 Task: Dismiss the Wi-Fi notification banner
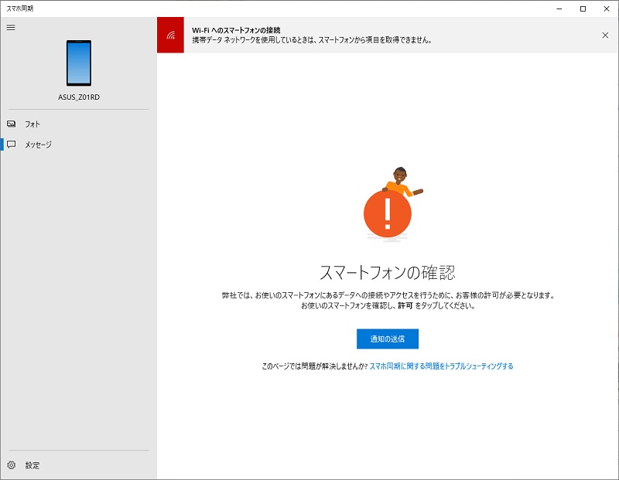point(605,35)
